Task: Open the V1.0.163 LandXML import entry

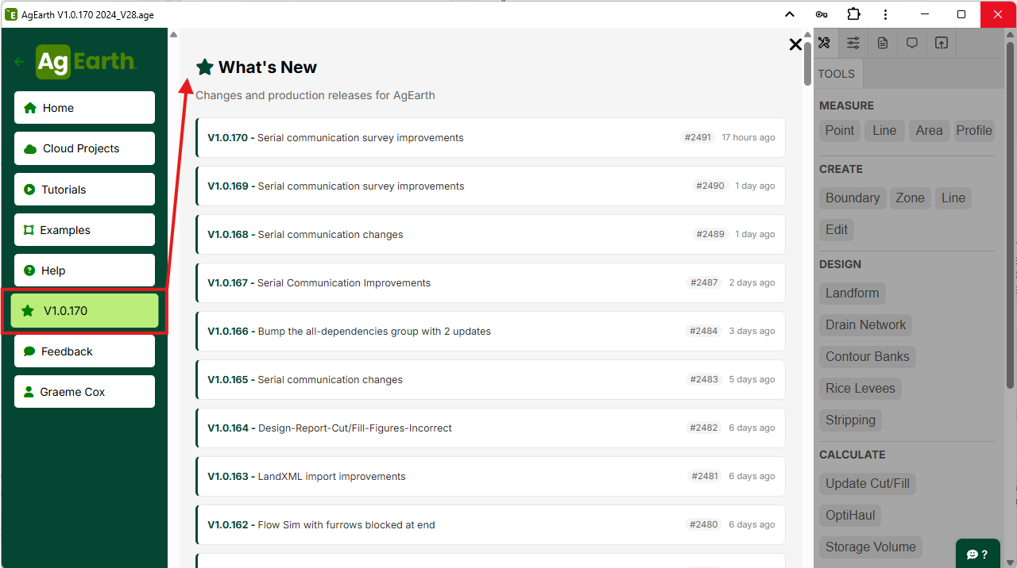Action: [490, 477]
